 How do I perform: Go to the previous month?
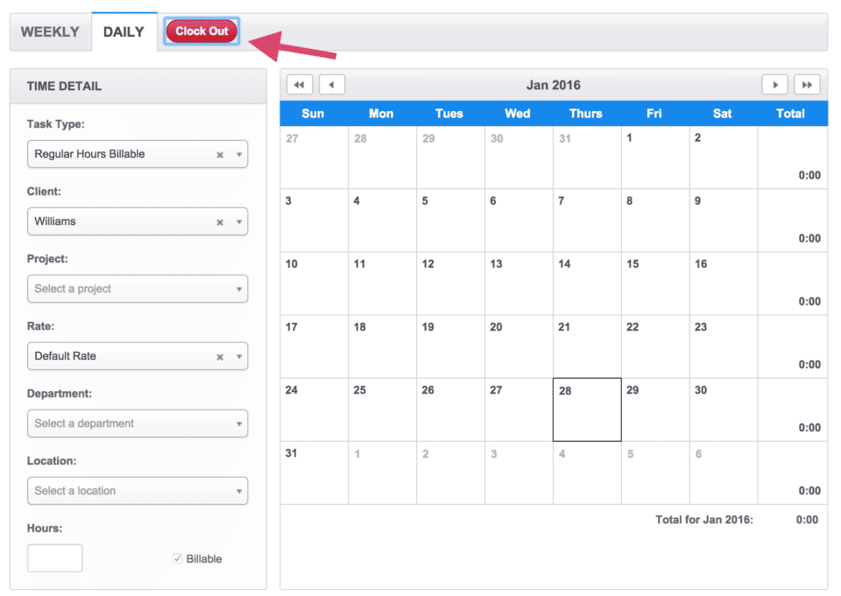[331, 84]
